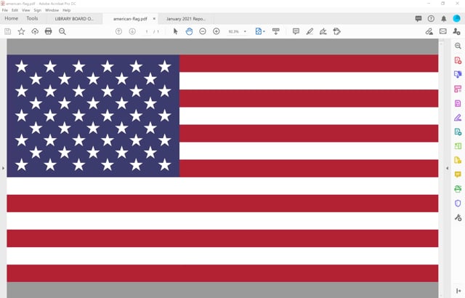The height and width of the screenshot is (298, 465).
Task: Open the Help menu
Action: click(66, 10)
